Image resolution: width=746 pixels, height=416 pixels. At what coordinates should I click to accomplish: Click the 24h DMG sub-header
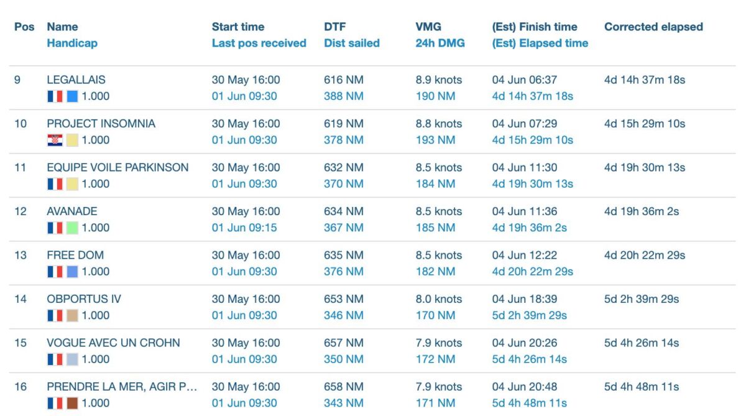[x=440, y=43]
